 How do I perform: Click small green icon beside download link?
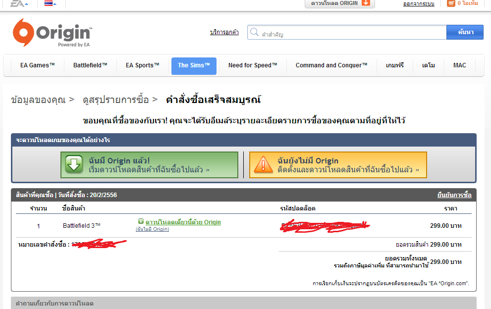pyautogui.click(x=141, y=221)
